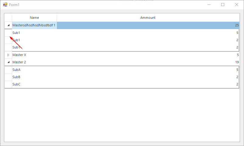Click the amount 25 cell

[148, 25]
